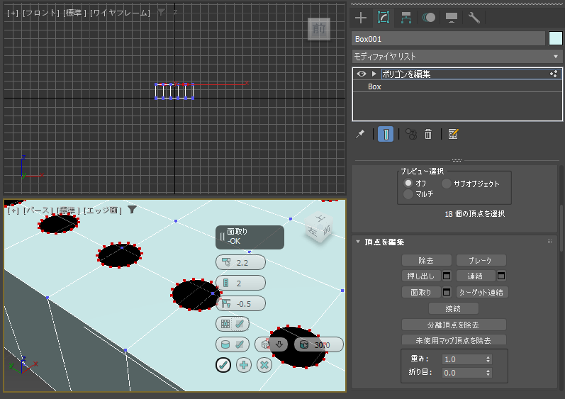Confirm chamfer with the OK checkmark button

[x=223, y=365]
